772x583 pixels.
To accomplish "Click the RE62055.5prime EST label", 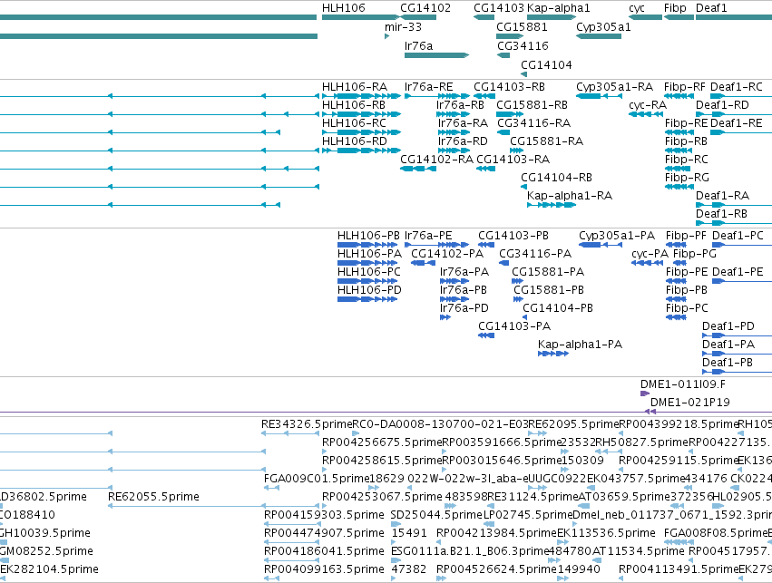I will pyautogui.click(x=153, y=497).
